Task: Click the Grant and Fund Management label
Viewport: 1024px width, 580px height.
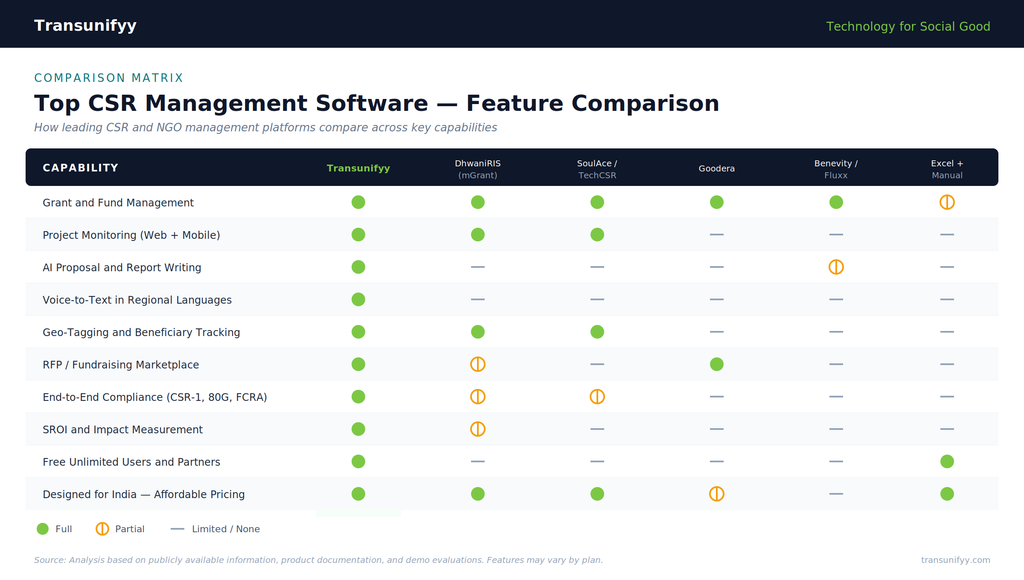Action: tap(118, 203)
